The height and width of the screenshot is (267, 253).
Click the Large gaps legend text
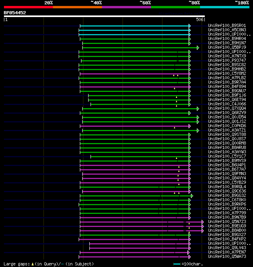(x=17, y=264)
